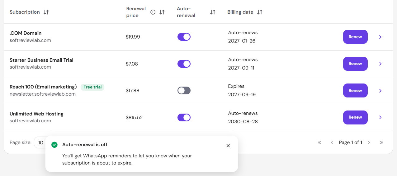Click Page 1 of 1 indicator

350,142
